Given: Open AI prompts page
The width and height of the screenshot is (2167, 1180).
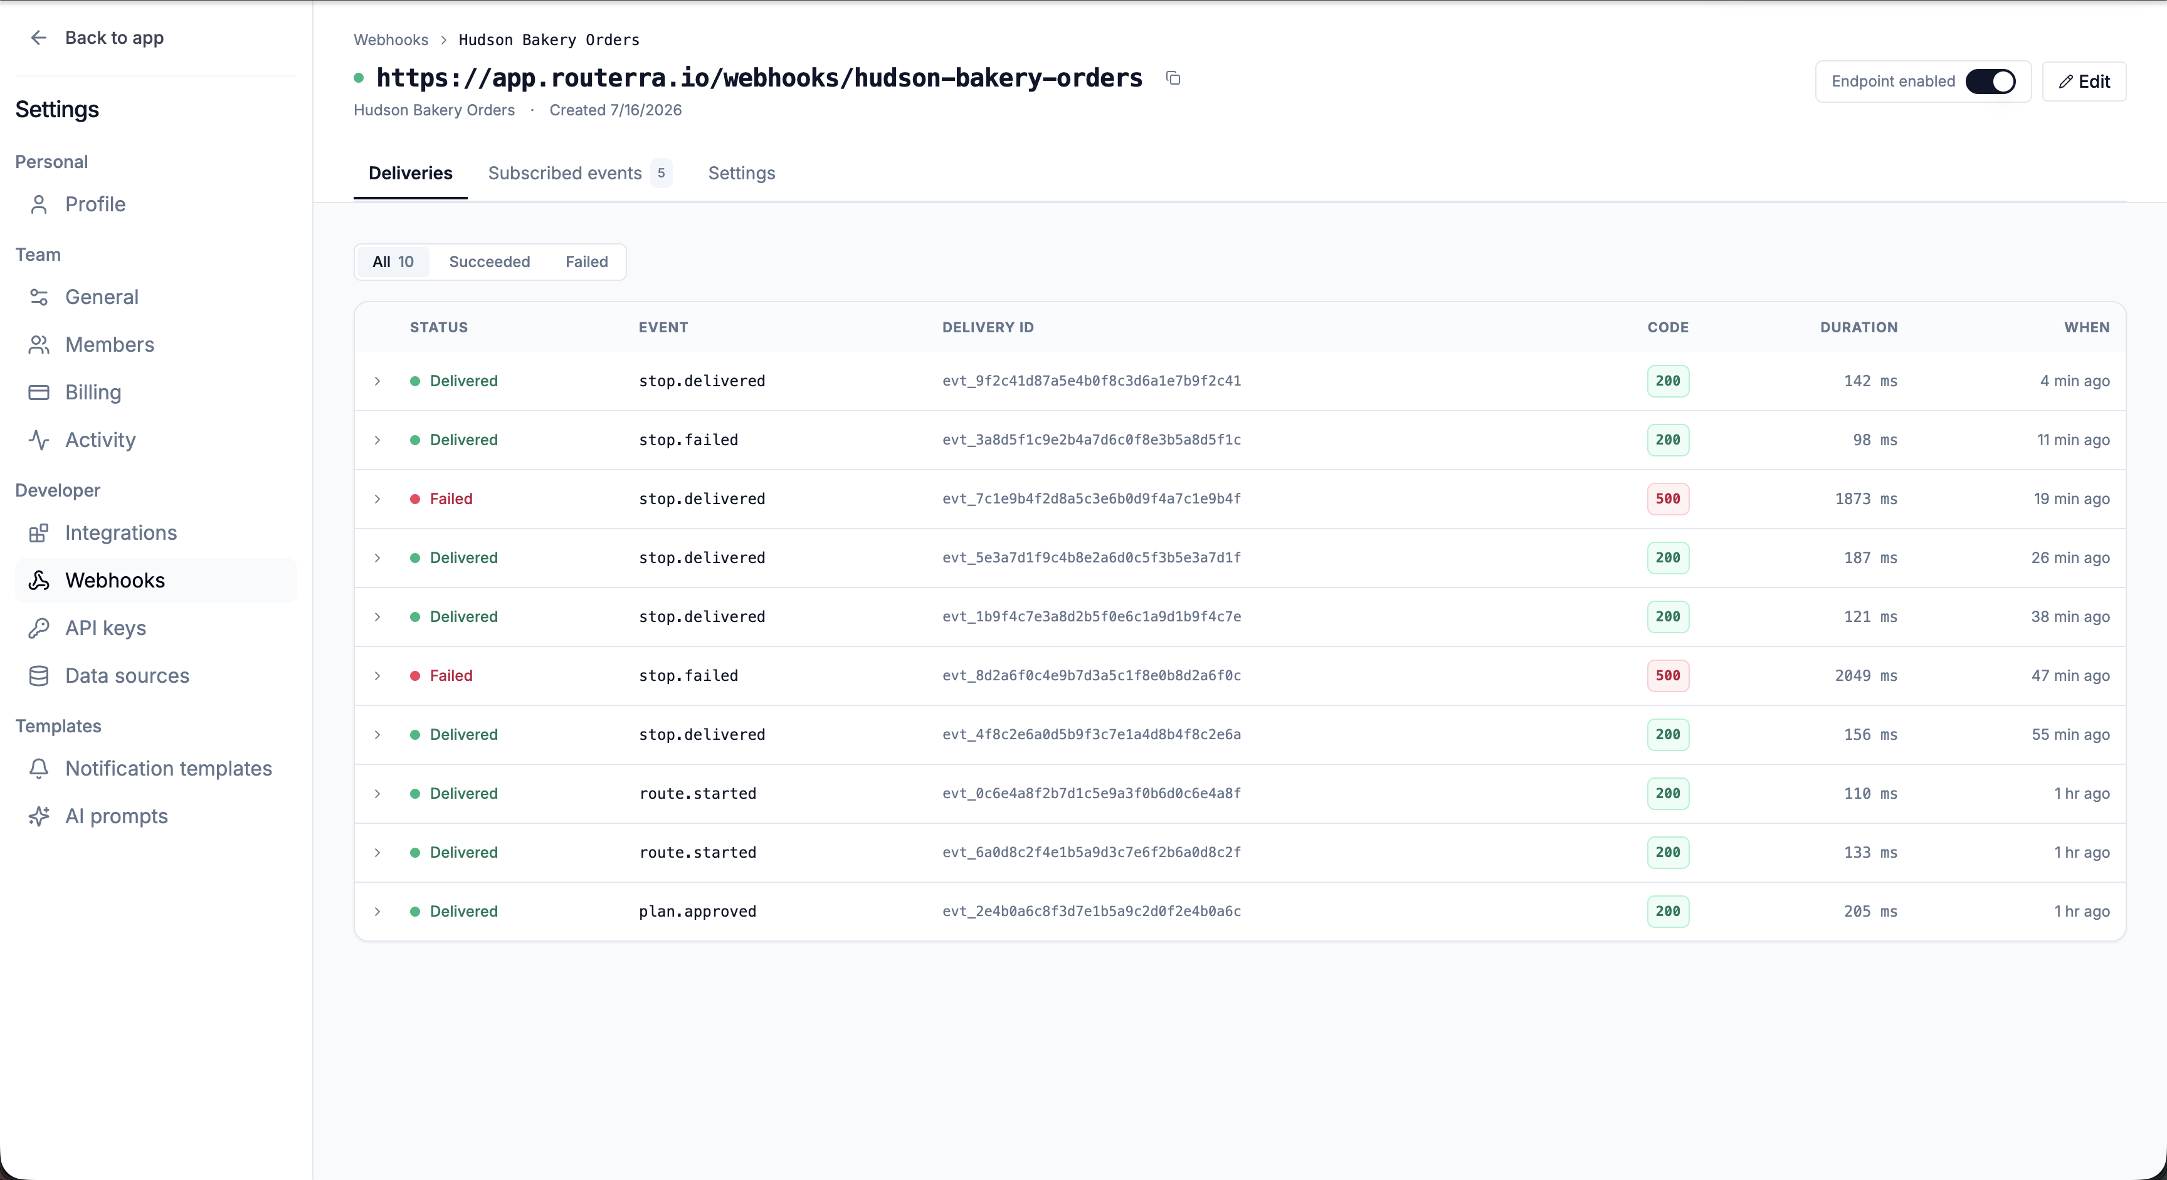Looking at the screenshot, I should coord(156,817).
